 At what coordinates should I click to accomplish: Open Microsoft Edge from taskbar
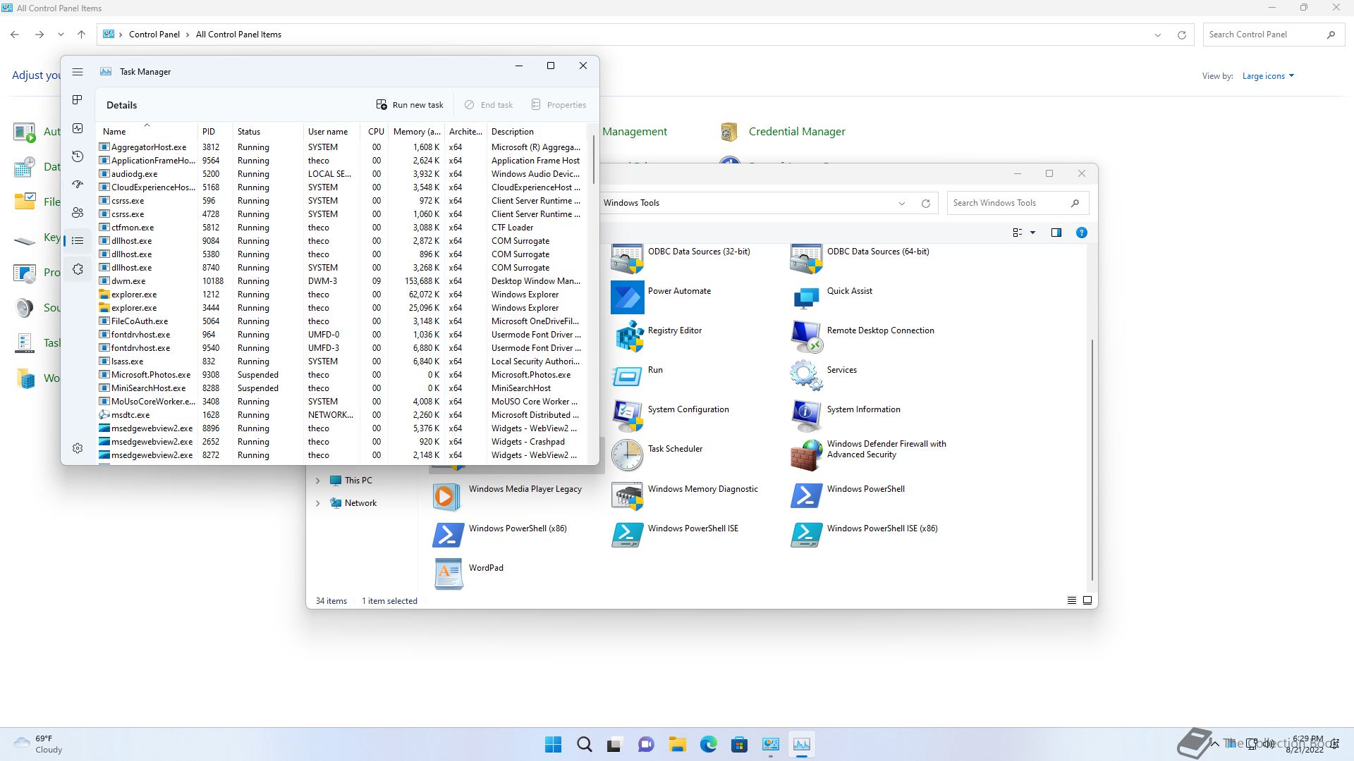(x=708, y=744)
